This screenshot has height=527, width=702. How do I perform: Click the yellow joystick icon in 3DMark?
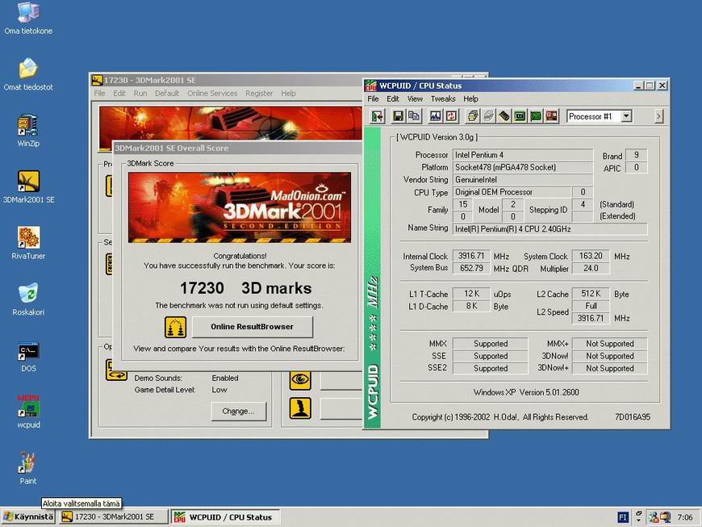(300, 408)
